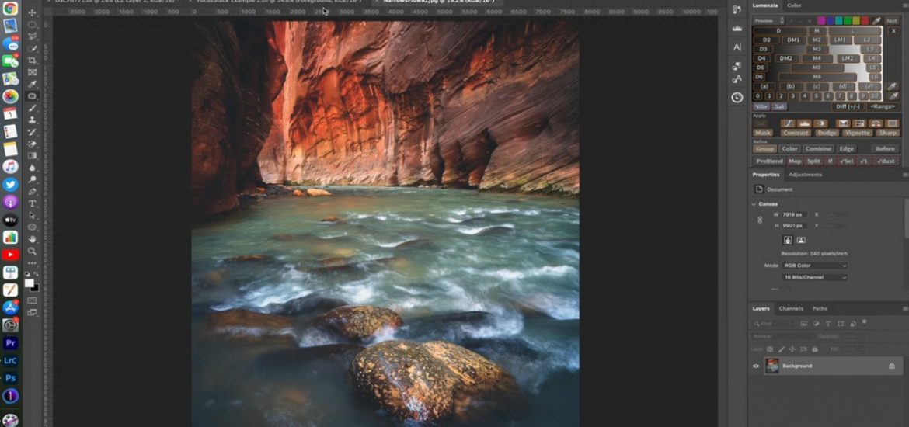Select the Zoom magnifier tool
This screenshot has height=427, width=909.
(x=32, y=251)
